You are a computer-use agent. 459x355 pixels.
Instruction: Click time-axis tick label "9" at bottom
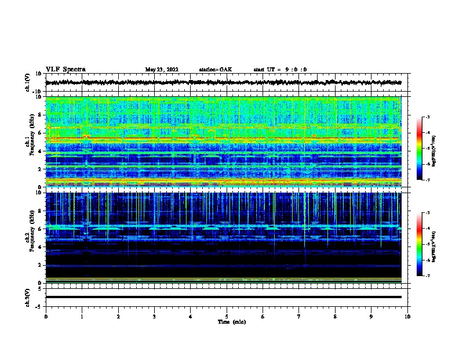[371, 317]
